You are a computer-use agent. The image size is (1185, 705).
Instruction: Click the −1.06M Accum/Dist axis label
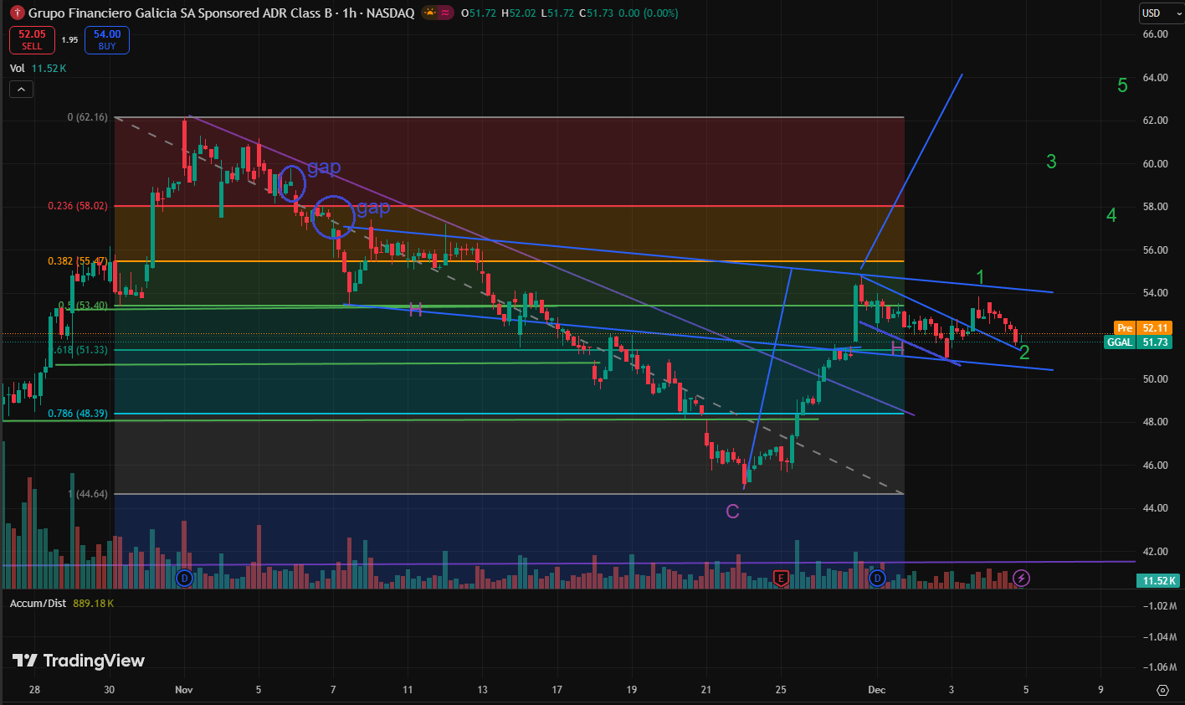(x=1158, y=667)
